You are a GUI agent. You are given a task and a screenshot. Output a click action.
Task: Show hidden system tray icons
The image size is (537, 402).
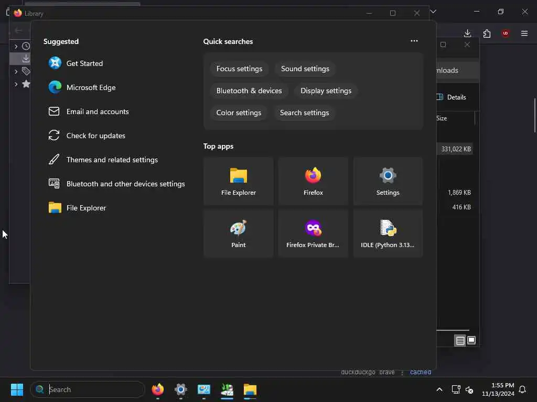coord(439,389)
